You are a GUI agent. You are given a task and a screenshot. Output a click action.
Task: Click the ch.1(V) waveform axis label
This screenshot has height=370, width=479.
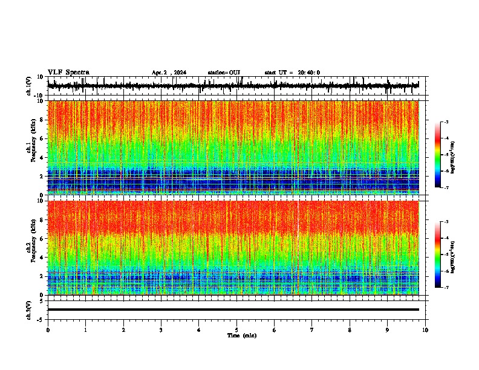28,86
